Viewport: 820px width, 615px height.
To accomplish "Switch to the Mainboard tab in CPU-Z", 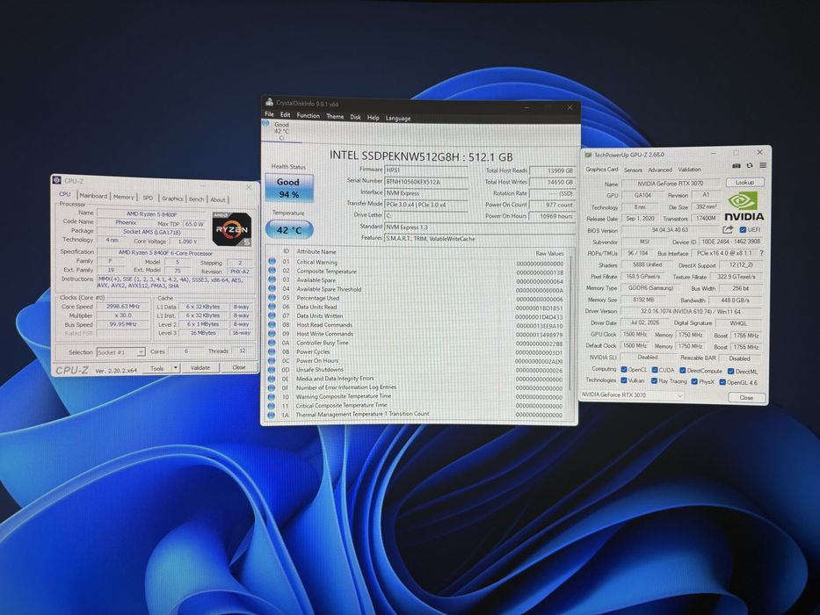I will pyautogui.click(x=94, y=196).
